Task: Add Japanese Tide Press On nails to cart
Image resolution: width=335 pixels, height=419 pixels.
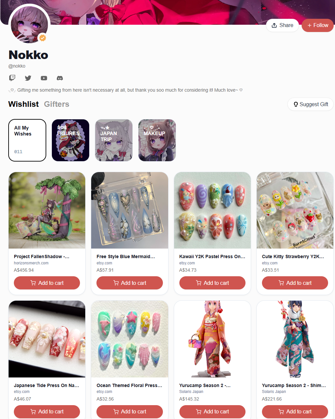Action: click(x=47, y=411)
